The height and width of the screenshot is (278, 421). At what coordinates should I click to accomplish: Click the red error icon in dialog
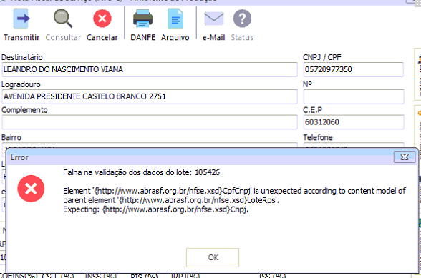pyautogui.click(x=31, y=189)
